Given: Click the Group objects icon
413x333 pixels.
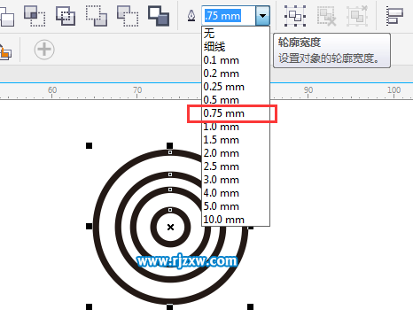Looking at the screenshot, I should pyautogui.click(x=295, y=16).
